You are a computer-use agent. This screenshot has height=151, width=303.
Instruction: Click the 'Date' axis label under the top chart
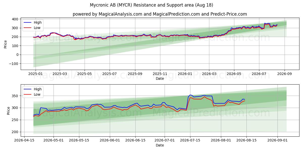(x=160, y=79)
